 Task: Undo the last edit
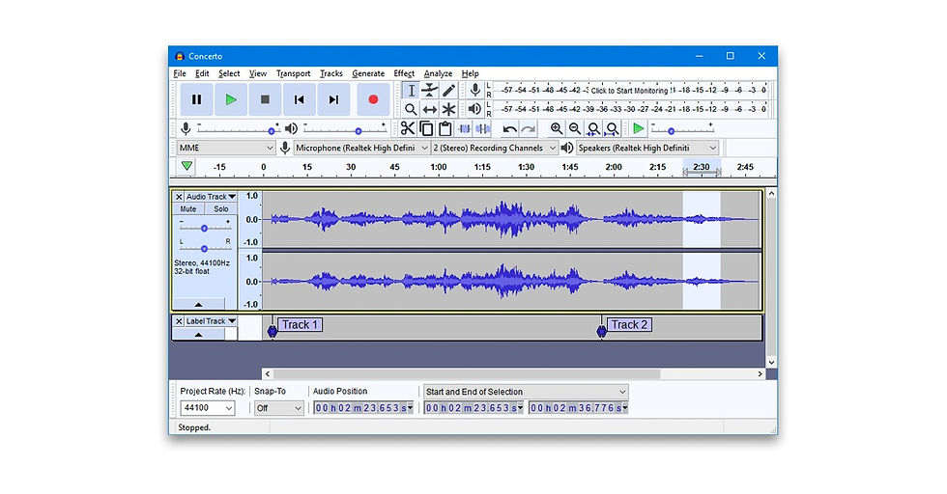[509, 129]
